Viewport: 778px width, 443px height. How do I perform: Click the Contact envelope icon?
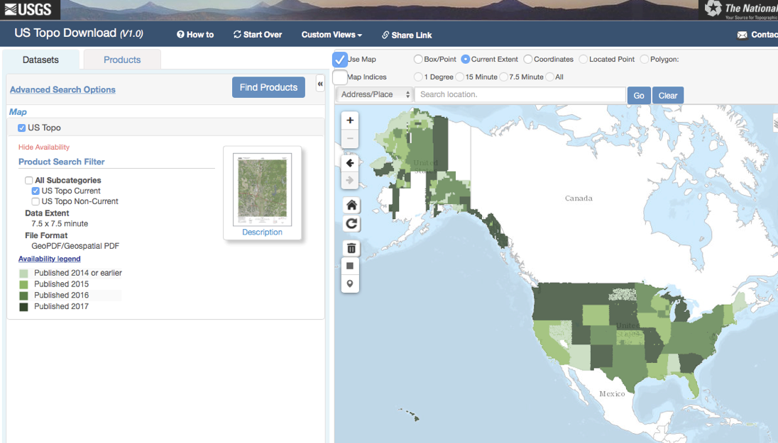click(743, 35)
